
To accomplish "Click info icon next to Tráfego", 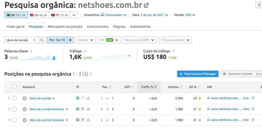I will [x=85, y=51].
